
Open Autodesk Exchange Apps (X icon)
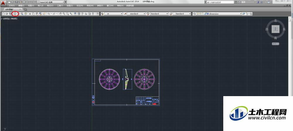(258, 2)
